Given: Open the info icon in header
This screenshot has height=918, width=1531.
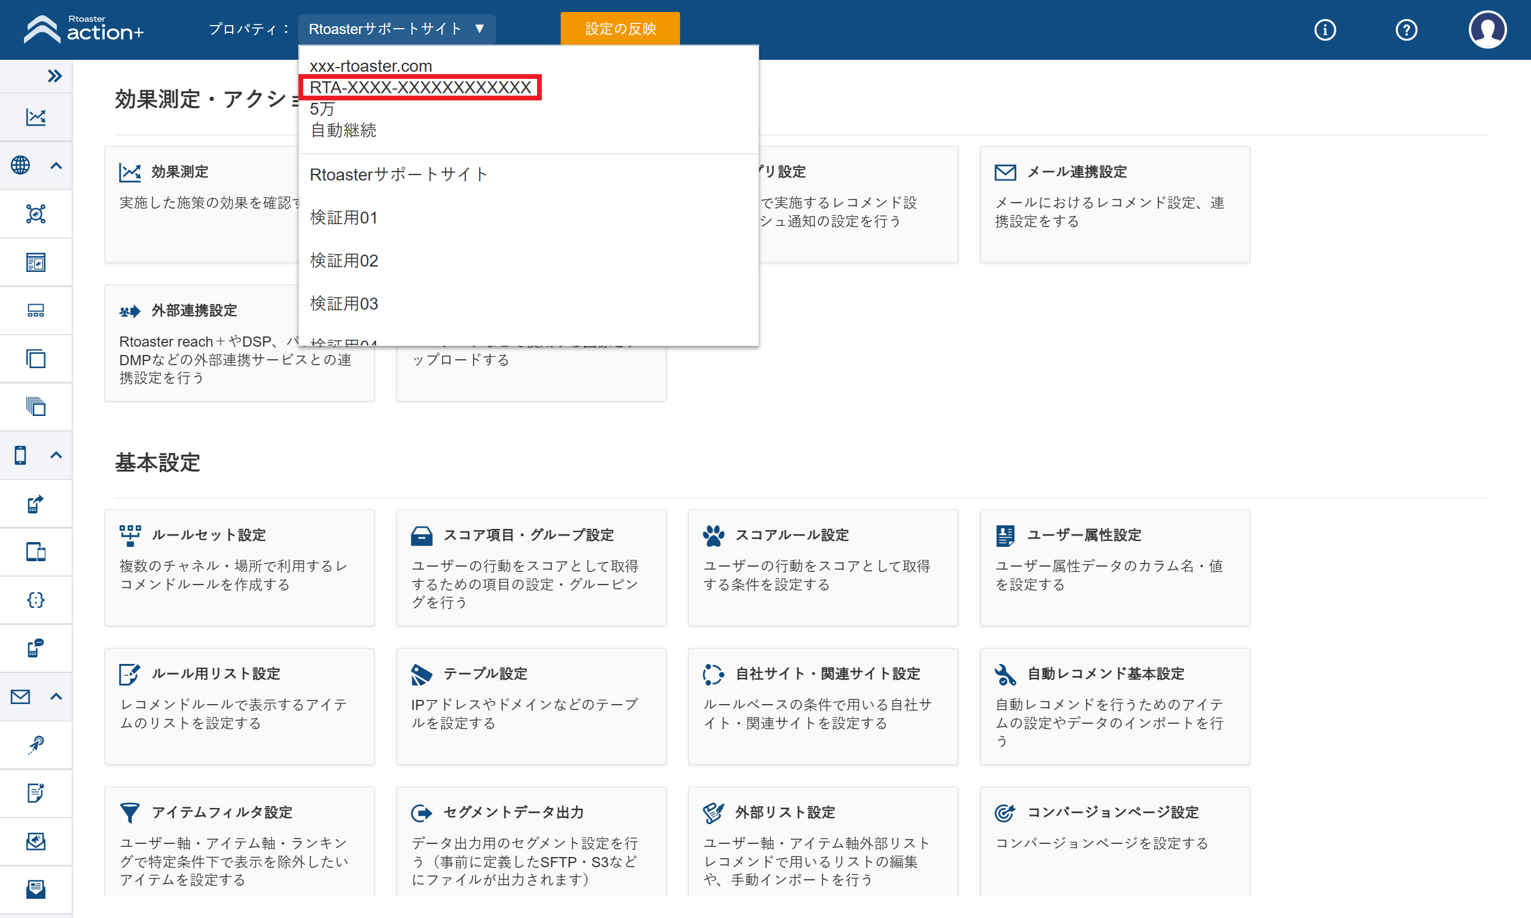Looking at the screenshot, I should coord(1324,30).
